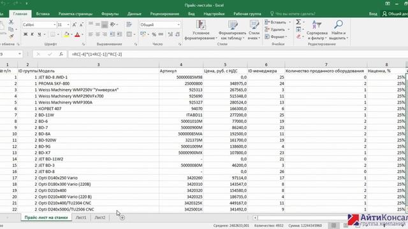Open the font color dropdown arrow
The image size is (408, 229).
(x=82, y=34)
